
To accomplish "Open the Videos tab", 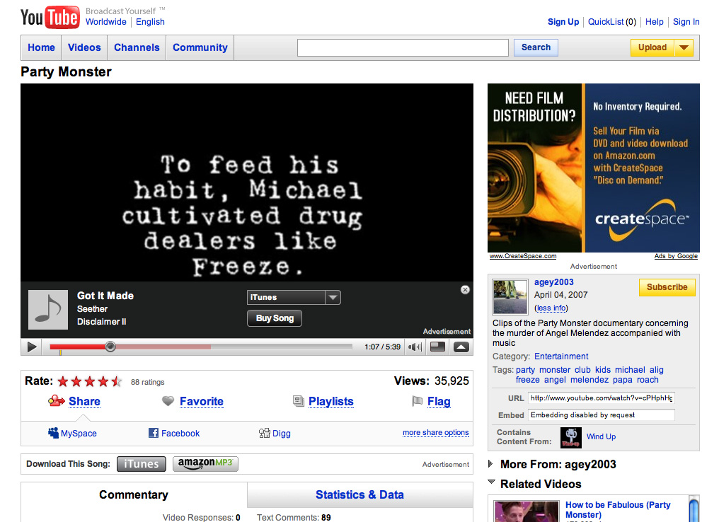I will coord(84,47).
